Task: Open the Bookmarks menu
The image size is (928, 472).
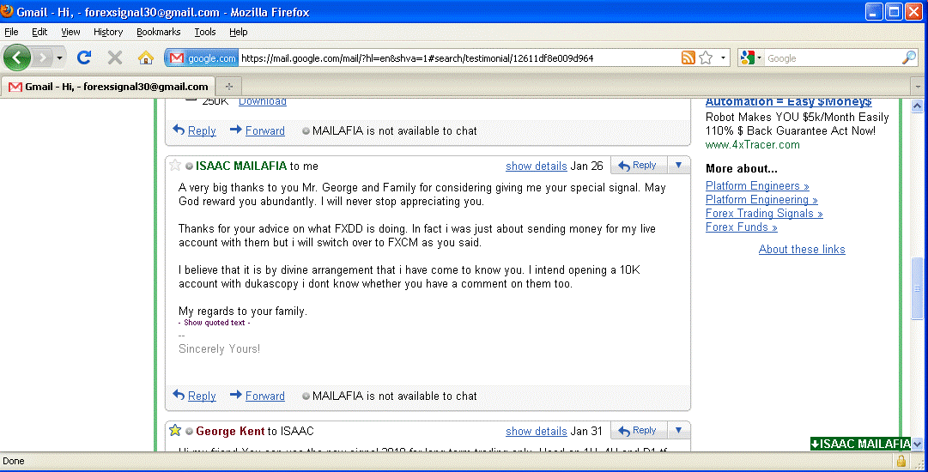Action: [158, 32]
